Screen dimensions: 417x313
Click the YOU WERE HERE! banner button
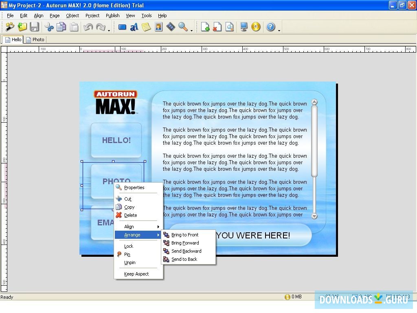click(x=263, y=235)
